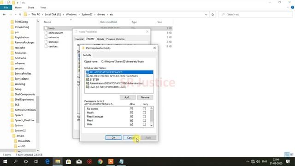Open the Share ribbon tab
This screenshot has width=295, height=166.
point(31,7)
